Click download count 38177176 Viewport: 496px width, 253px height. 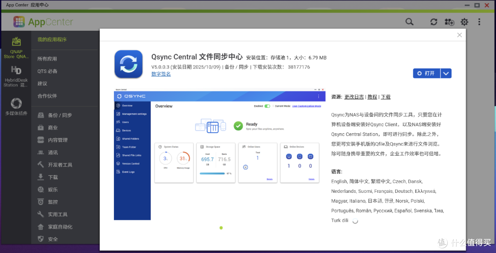coord(299,67)
